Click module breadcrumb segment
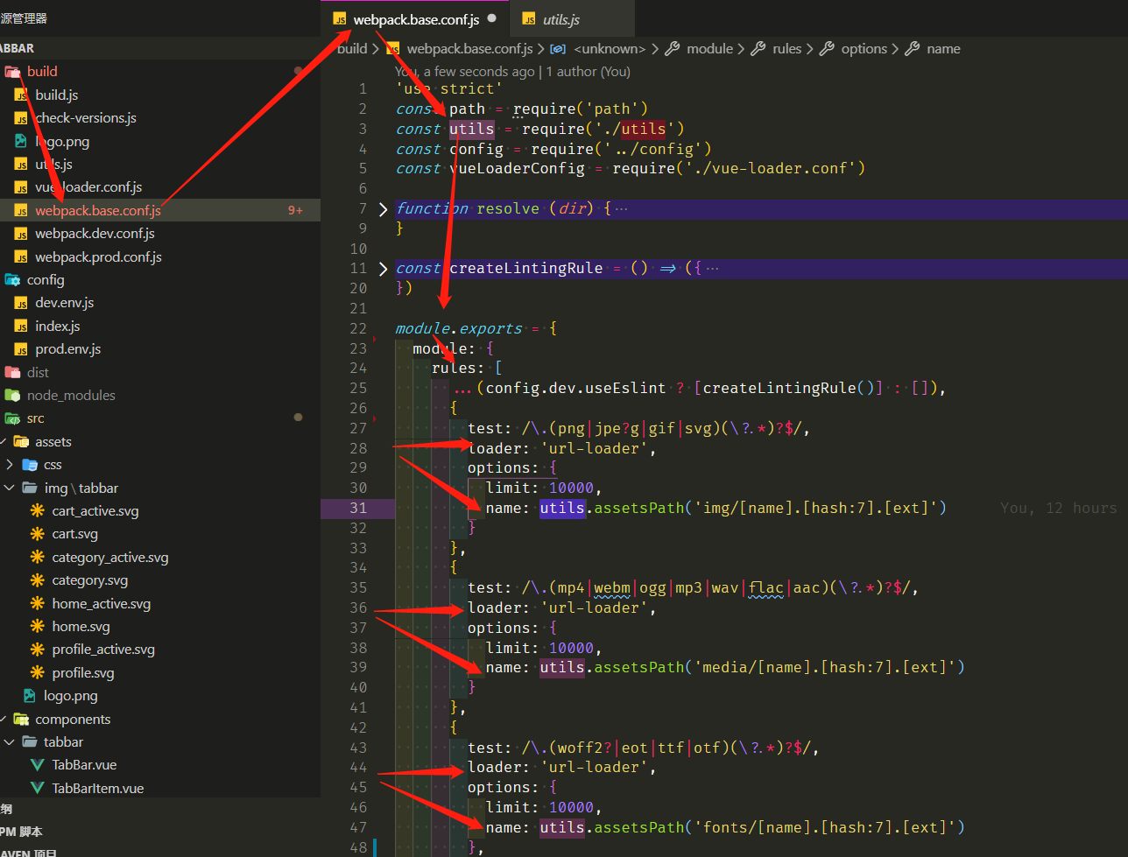This screenshot has width=1128, height=857. click(x=710, y=49)
